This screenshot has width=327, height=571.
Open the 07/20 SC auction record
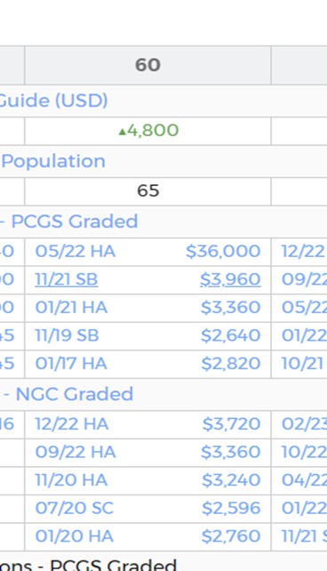click(75, 509)
